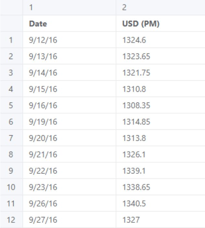Viewport: 205px width, 228px height.
Task: Select column header 1
Action: point(69,7)
